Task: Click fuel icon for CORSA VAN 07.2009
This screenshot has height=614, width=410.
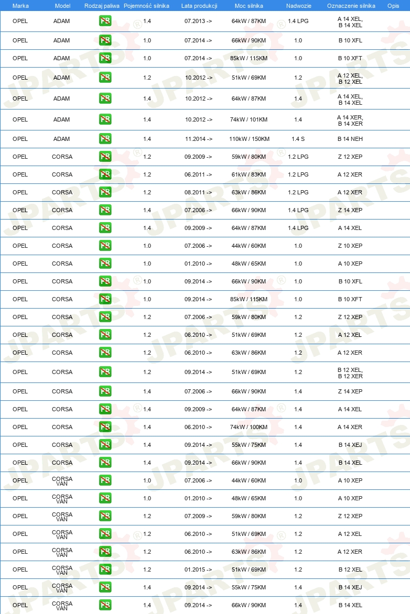Action: (x=105, y=516)
